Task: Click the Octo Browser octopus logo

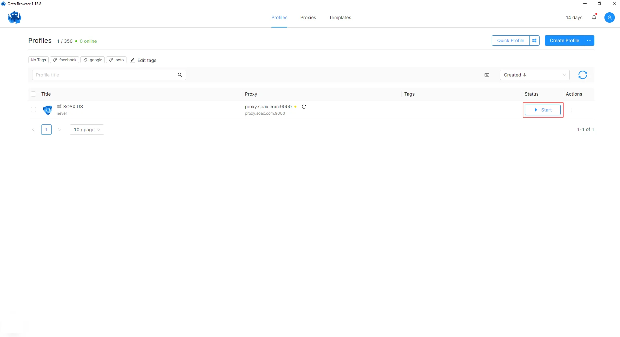Action: (x=15, y=17)
